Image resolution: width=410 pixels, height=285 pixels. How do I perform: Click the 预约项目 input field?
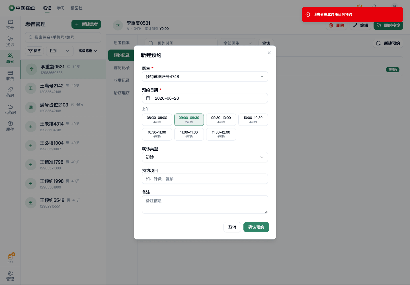tap(205, 179)
